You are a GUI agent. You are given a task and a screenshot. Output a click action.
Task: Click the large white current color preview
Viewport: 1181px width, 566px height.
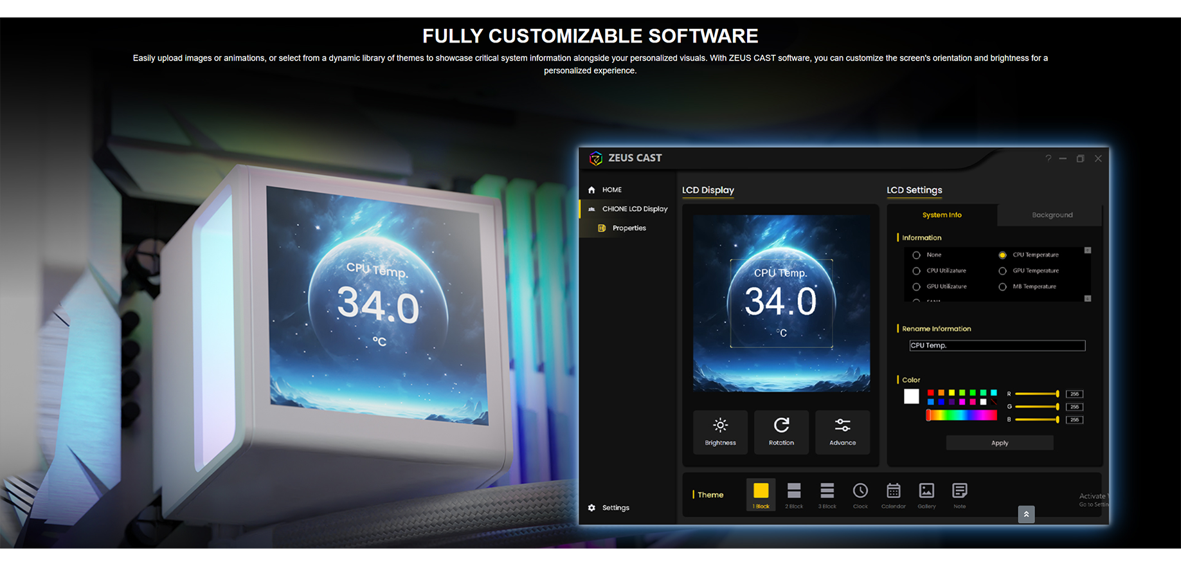click(912, 396)
